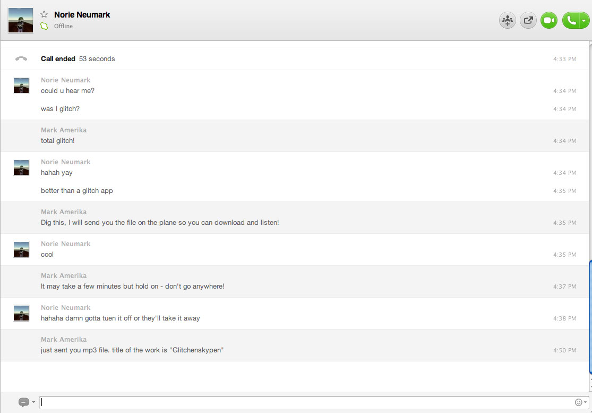
Task: Click avatar beside "could u hear me?" message
Action: click(21, 86)
